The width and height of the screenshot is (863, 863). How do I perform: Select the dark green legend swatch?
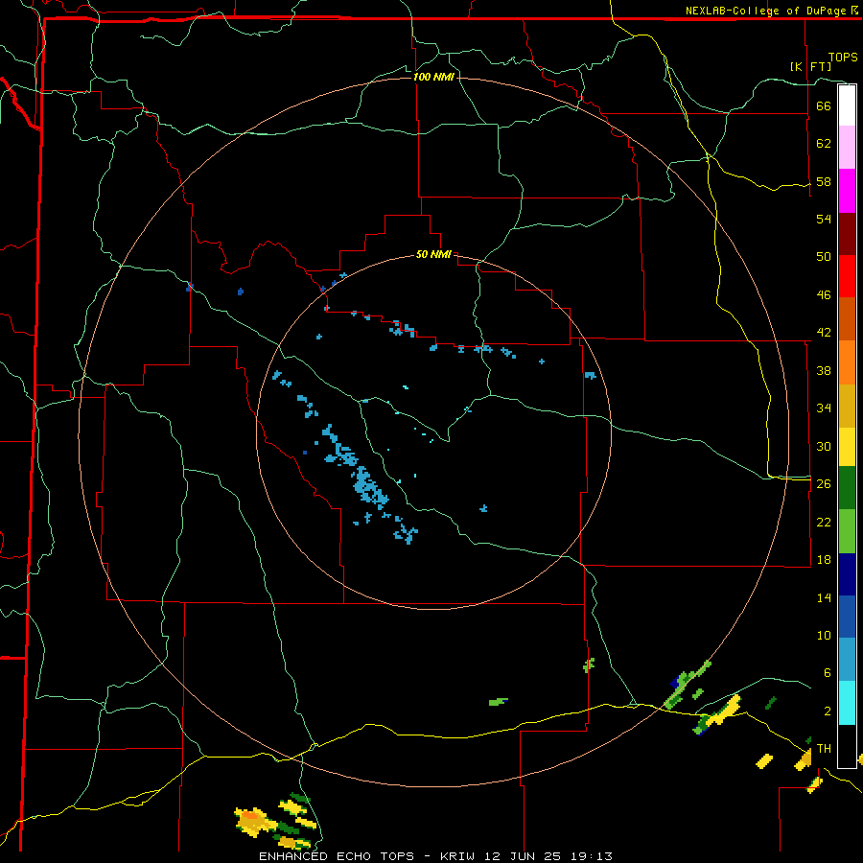[x=847, y=488]
